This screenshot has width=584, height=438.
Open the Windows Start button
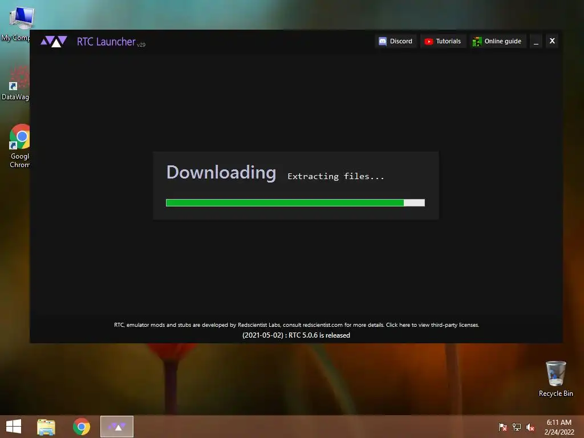[14, 427]
